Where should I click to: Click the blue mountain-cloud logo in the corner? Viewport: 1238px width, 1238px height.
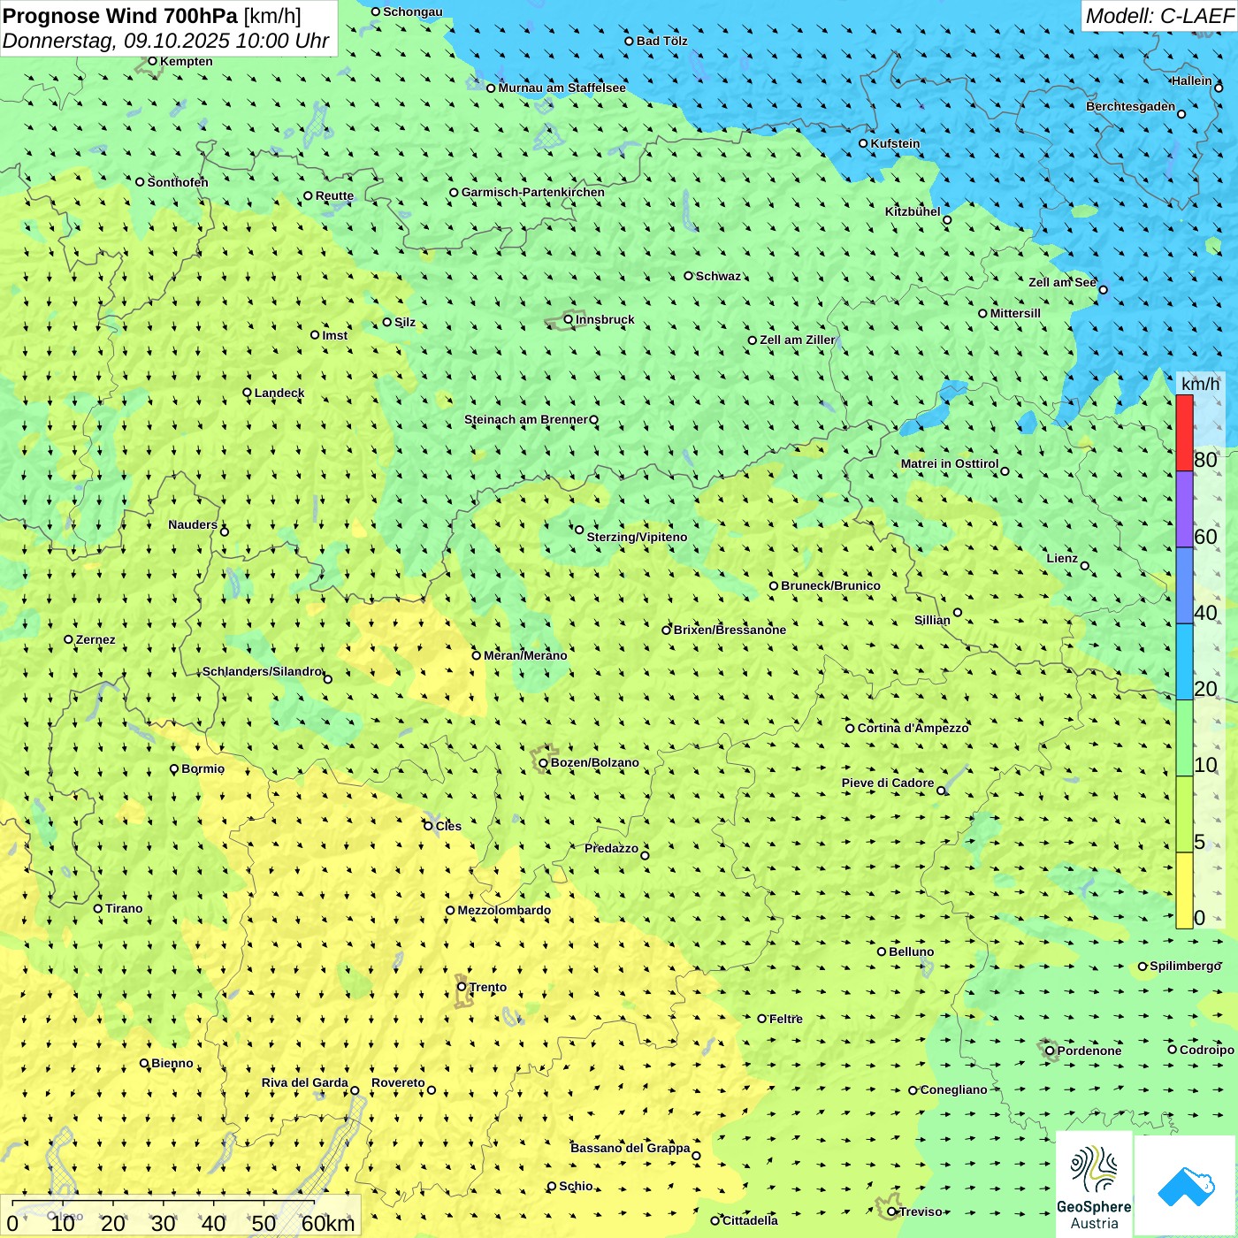point(1185,1186)
